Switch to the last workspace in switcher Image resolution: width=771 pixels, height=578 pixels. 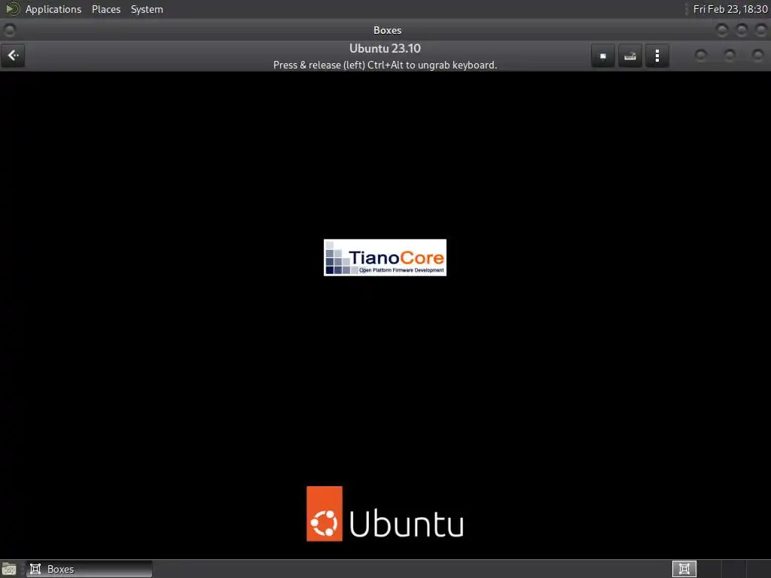point(757,569)
